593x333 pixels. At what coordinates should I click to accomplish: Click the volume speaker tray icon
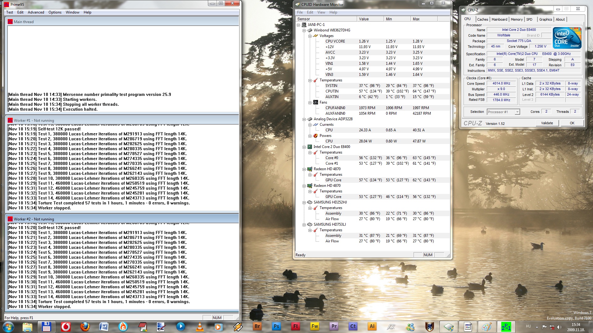[559, 327]
